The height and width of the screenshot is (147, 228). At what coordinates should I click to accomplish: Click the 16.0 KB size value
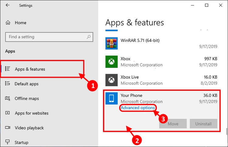pos(210,77)
